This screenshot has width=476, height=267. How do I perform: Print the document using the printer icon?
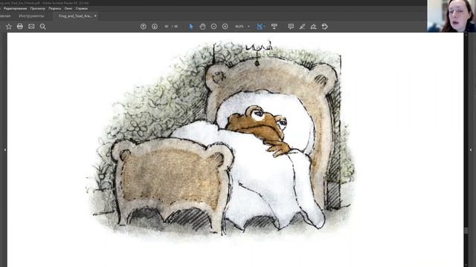tap(20, 27)
